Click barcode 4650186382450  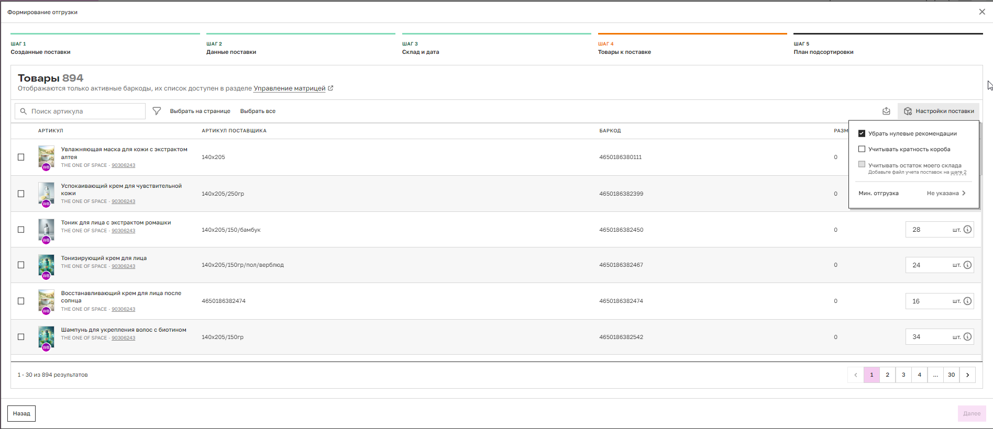pos(621,230)
